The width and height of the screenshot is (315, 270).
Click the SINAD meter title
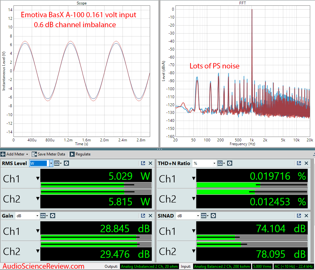pyautogui.click(x=166, y=216)
